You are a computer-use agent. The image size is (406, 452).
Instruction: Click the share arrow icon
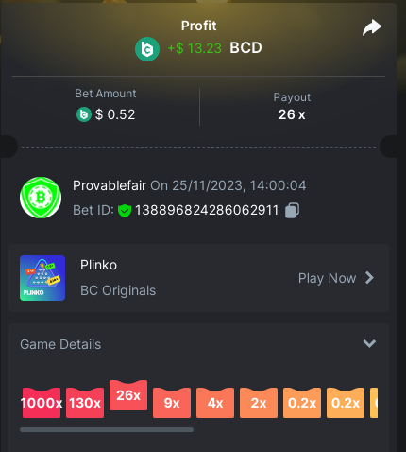[372, 27]
